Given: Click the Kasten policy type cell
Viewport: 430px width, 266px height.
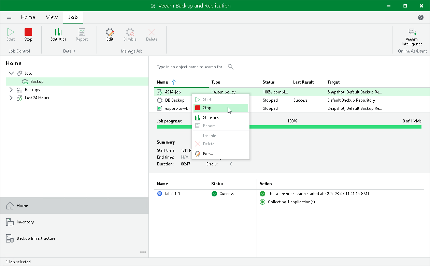Looking at the screenshot, I should click(224, 92).
